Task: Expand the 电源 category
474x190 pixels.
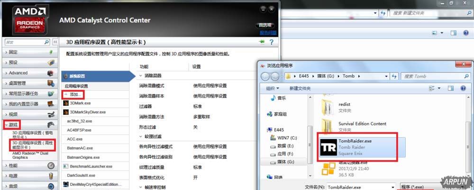Action: [x=7, y=176]
